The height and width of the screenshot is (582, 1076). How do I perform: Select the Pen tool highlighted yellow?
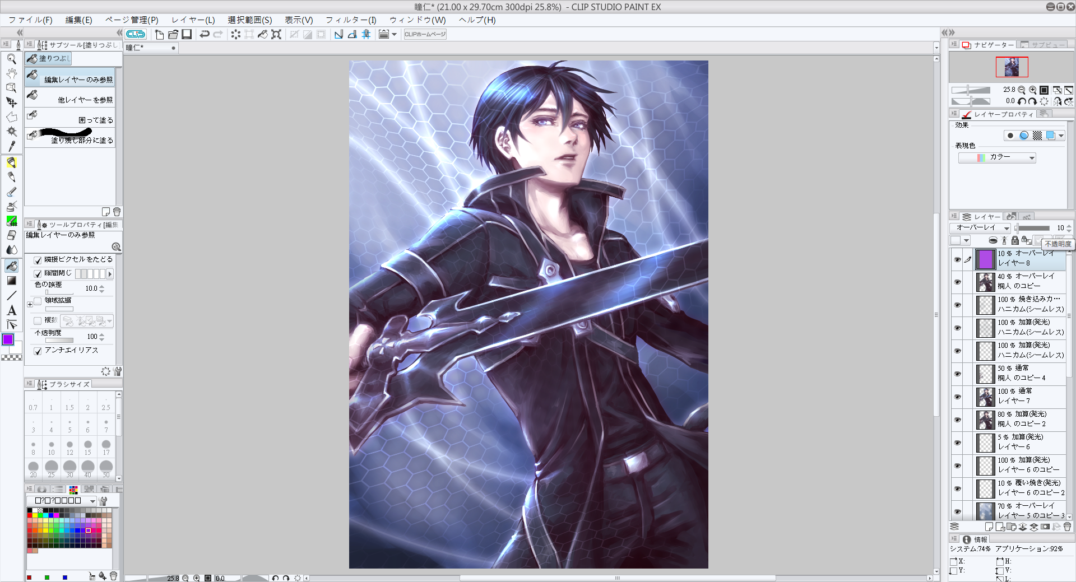pos(11,162)
